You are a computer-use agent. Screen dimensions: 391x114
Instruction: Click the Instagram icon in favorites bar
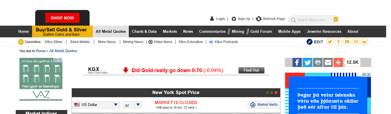tap(356, 42)
